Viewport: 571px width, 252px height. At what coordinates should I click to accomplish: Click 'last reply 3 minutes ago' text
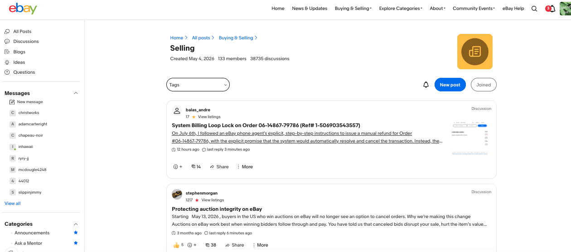(x=228, y=150)
